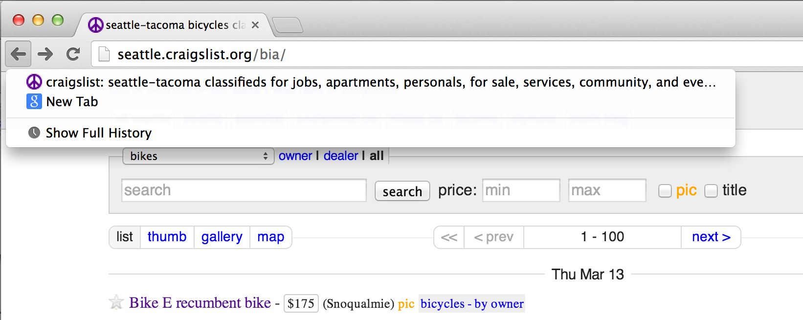Click the clock icon beside Show Full History

pyautogui.click(x=34, y=133)
